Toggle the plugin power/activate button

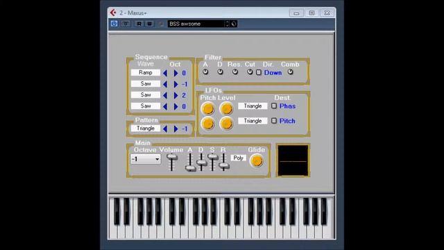point(114,24)
